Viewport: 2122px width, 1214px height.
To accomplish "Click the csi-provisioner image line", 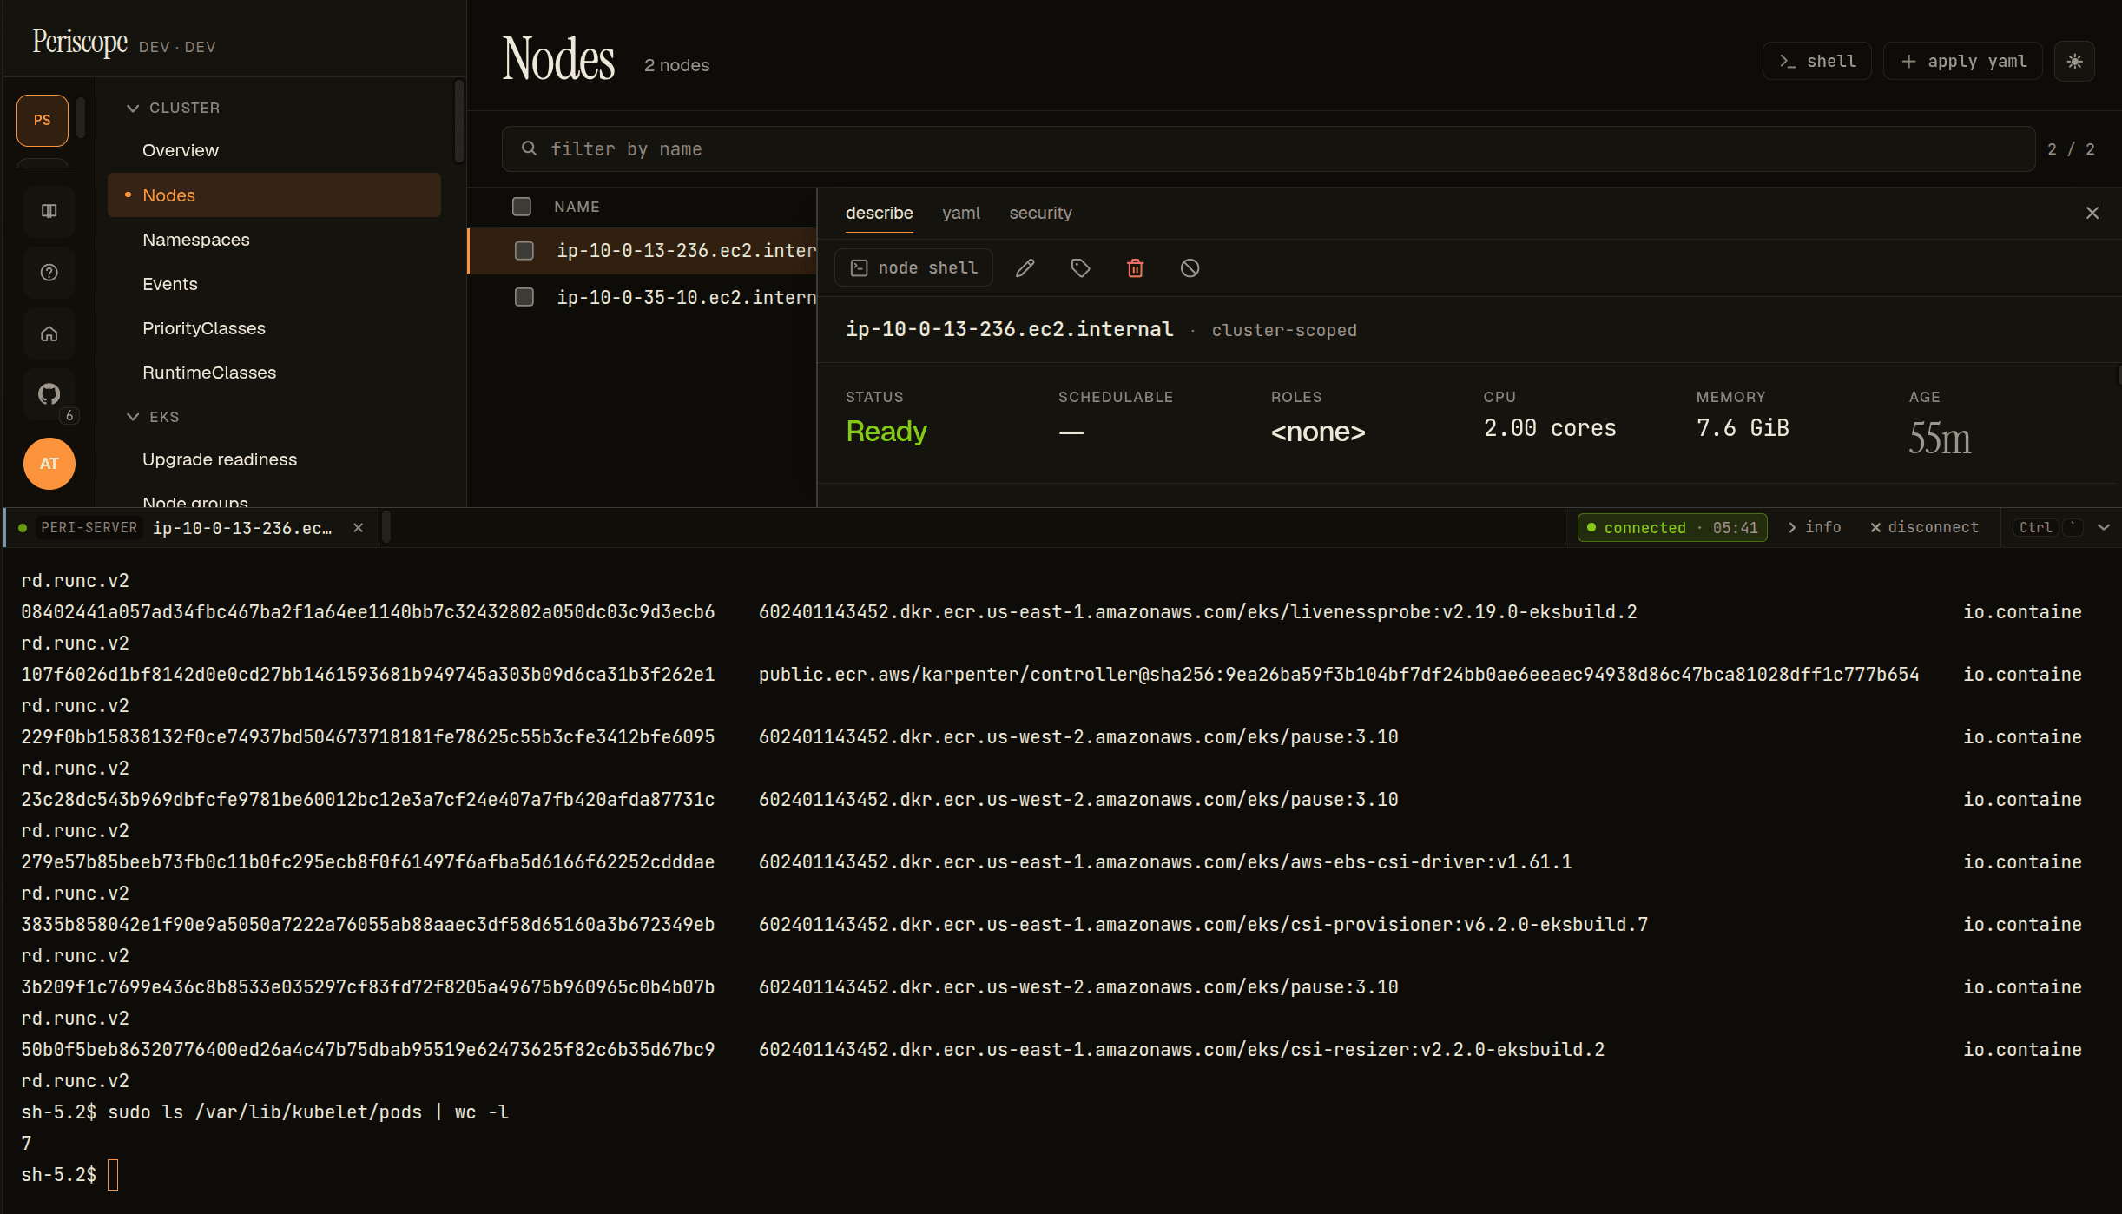I will [x=1203, y=925].
